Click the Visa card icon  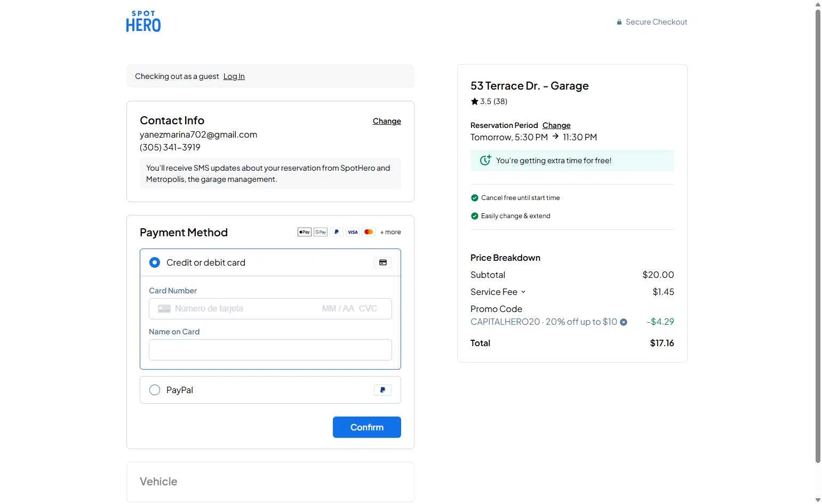pyautogui.click(x=353, y=232)
